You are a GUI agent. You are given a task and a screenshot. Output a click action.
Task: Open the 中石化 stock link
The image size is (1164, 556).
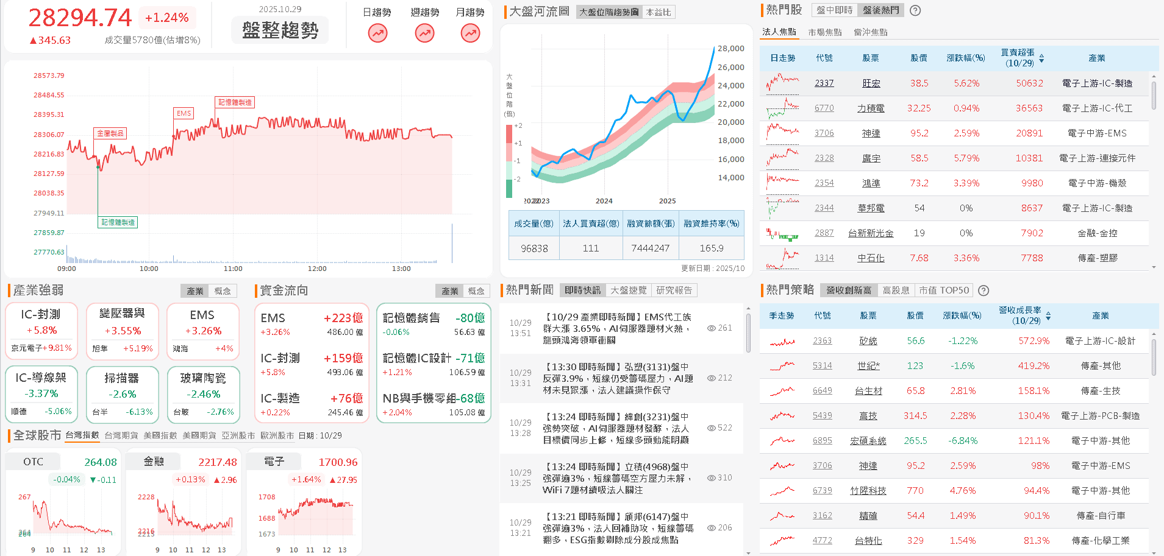[871, 258]
